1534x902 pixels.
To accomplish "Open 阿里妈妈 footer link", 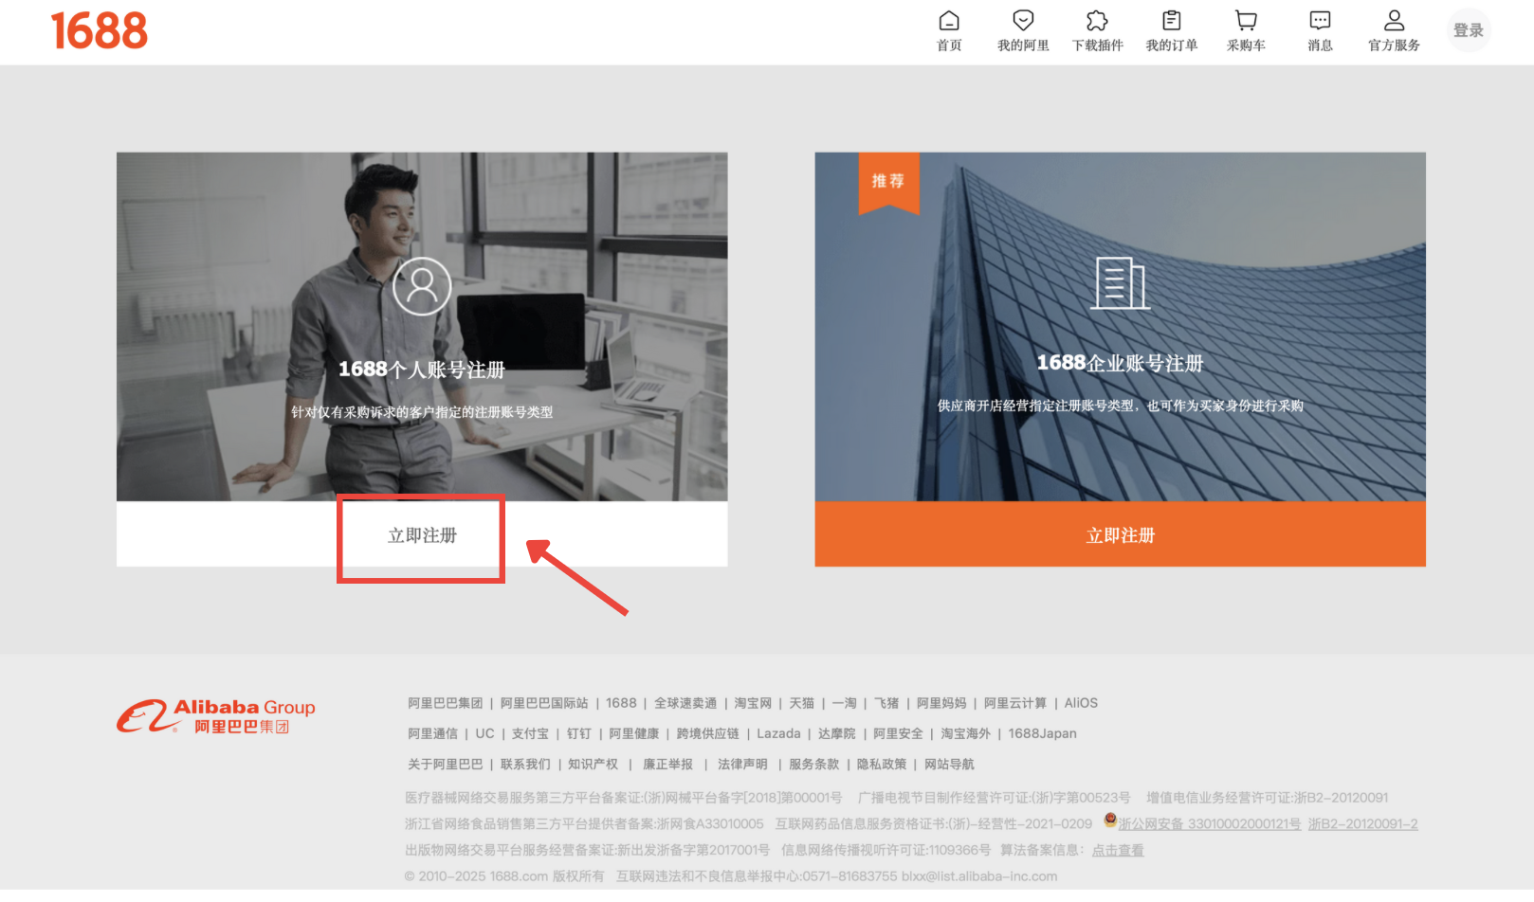I will [x=941, y=703].
